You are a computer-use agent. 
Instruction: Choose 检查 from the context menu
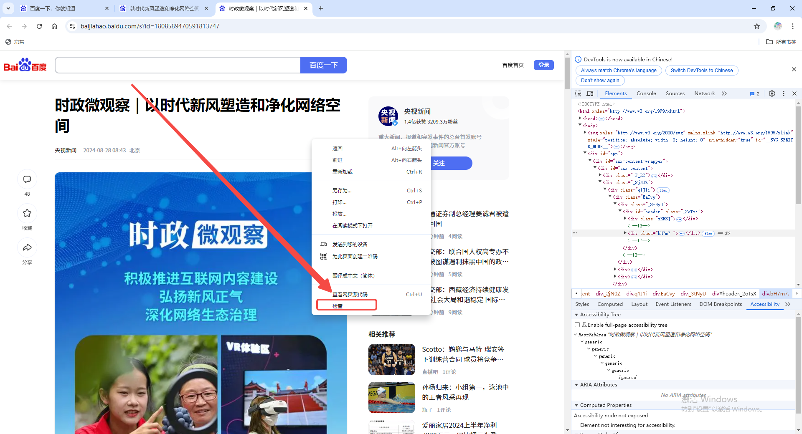coord(371,306)
